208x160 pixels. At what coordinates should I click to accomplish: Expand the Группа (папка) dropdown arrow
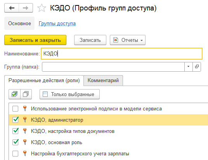click(188, 67)
